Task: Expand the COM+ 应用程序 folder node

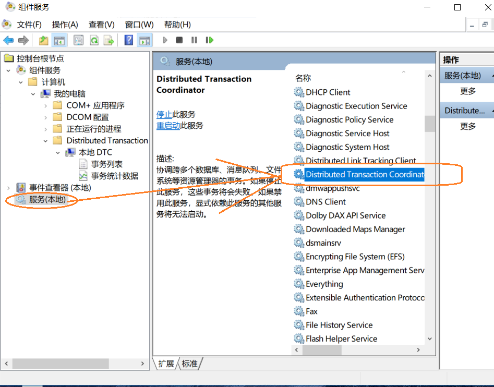Action: point(45,105)
